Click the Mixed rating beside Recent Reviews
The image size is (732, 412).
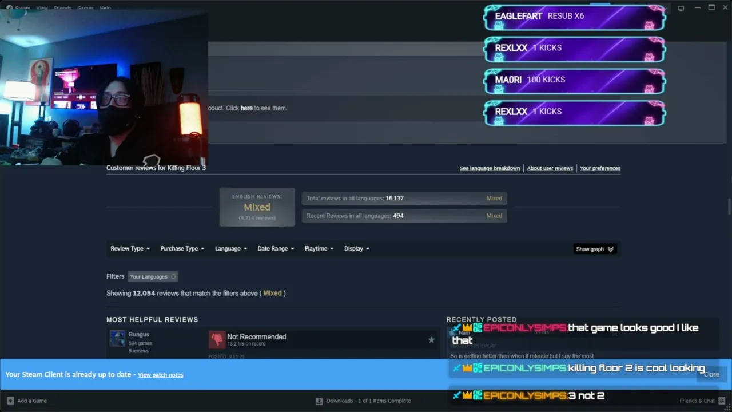click(494, 216)
